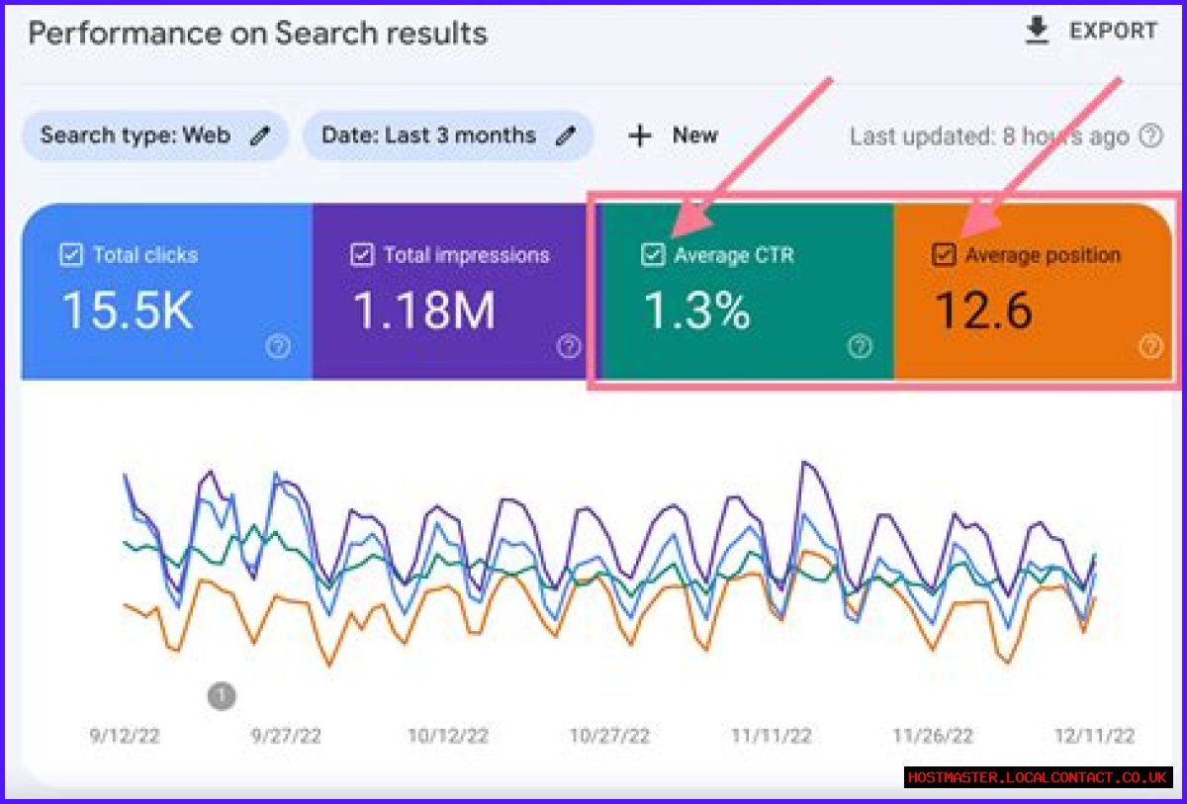This screenshot has width=1187, height=804.
Task: Open the Date: Last 3 months filter chip
Action: pos(448,136)
